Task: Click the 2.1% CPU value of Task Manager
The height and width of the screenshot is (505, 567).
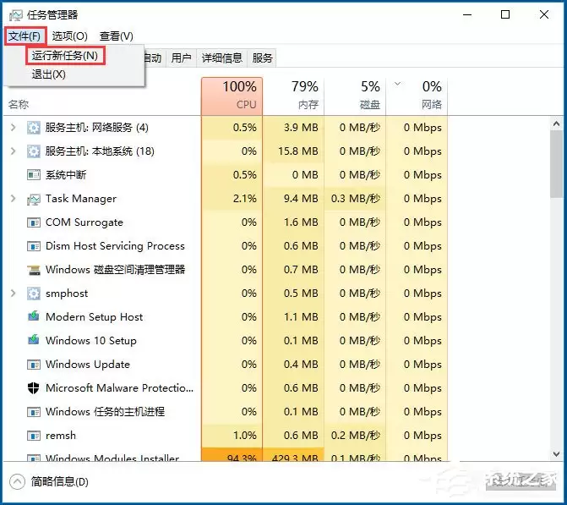Action: click(245, 199)
